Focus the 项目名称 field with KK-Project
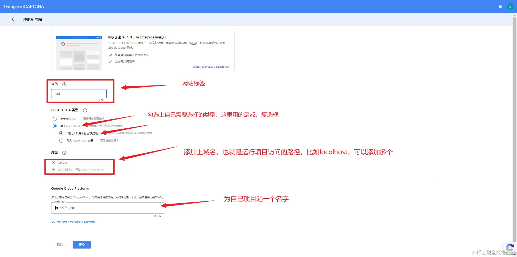This screenshot has width=517, height=257. click(108, 208)
